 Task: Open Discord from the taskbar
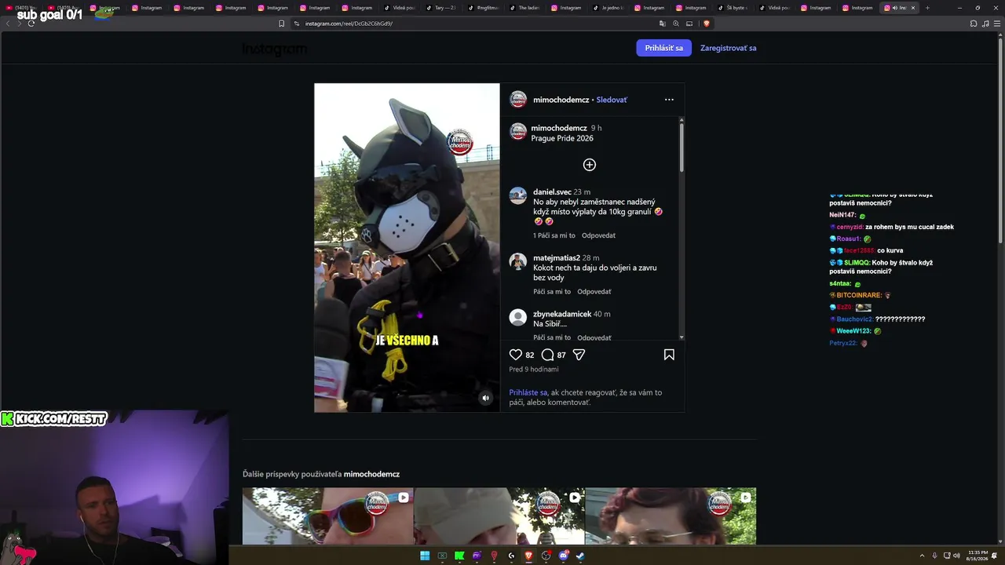563,556
